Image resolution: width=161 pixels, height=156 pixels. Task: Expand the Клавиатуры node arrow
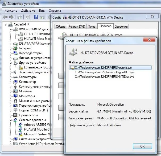(11, 77)
